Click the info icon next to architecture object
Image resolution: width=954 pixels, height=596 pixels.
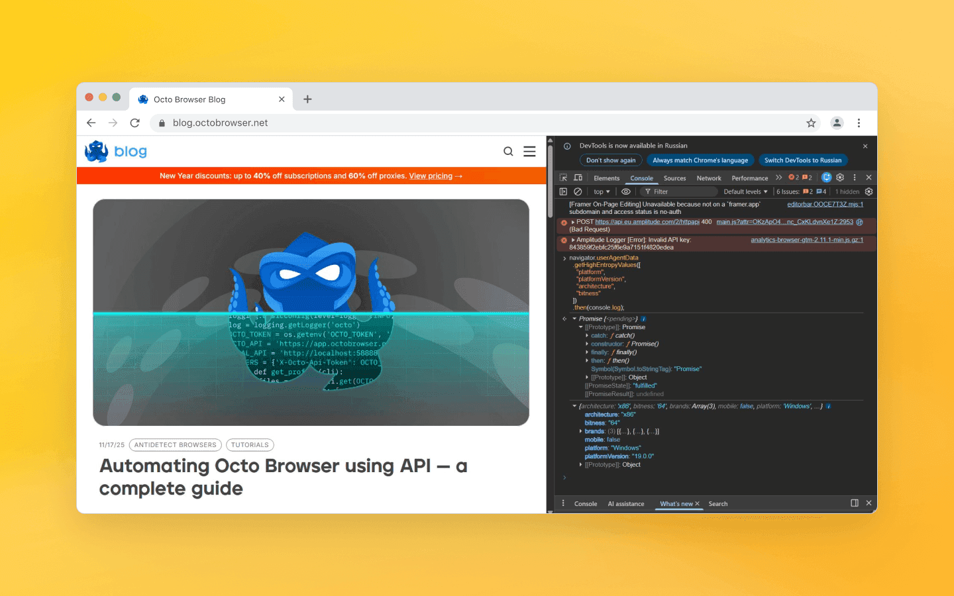(x=828, y=406)
